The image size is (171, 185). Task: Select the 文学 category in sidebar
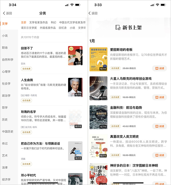click(5, 24)
